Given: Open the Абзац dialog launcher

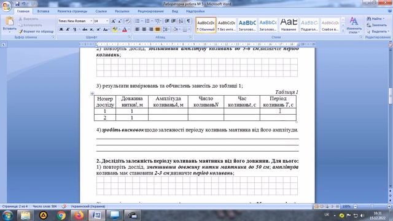Looking at the screenshot, I should [x=190, y=37].
